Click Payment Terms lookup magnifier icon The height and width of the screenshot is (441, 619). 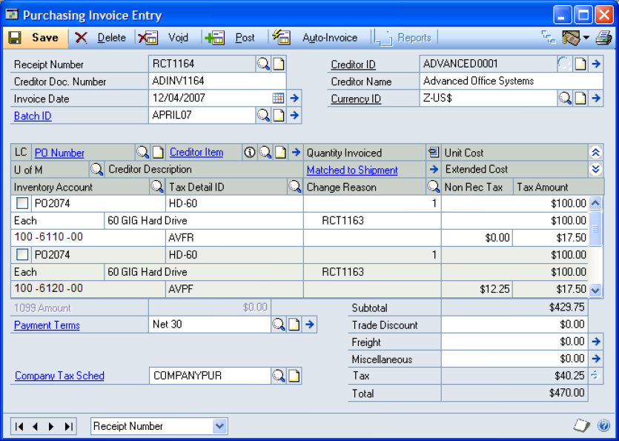click(x=278, y=325)
